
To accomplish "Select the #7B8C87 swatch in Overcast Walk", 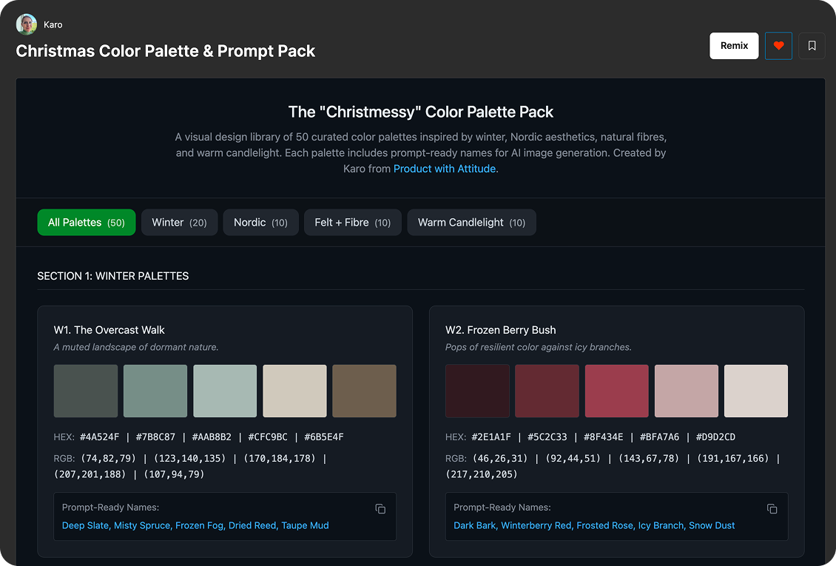I will pyautogui.click(x=155, y=391).
